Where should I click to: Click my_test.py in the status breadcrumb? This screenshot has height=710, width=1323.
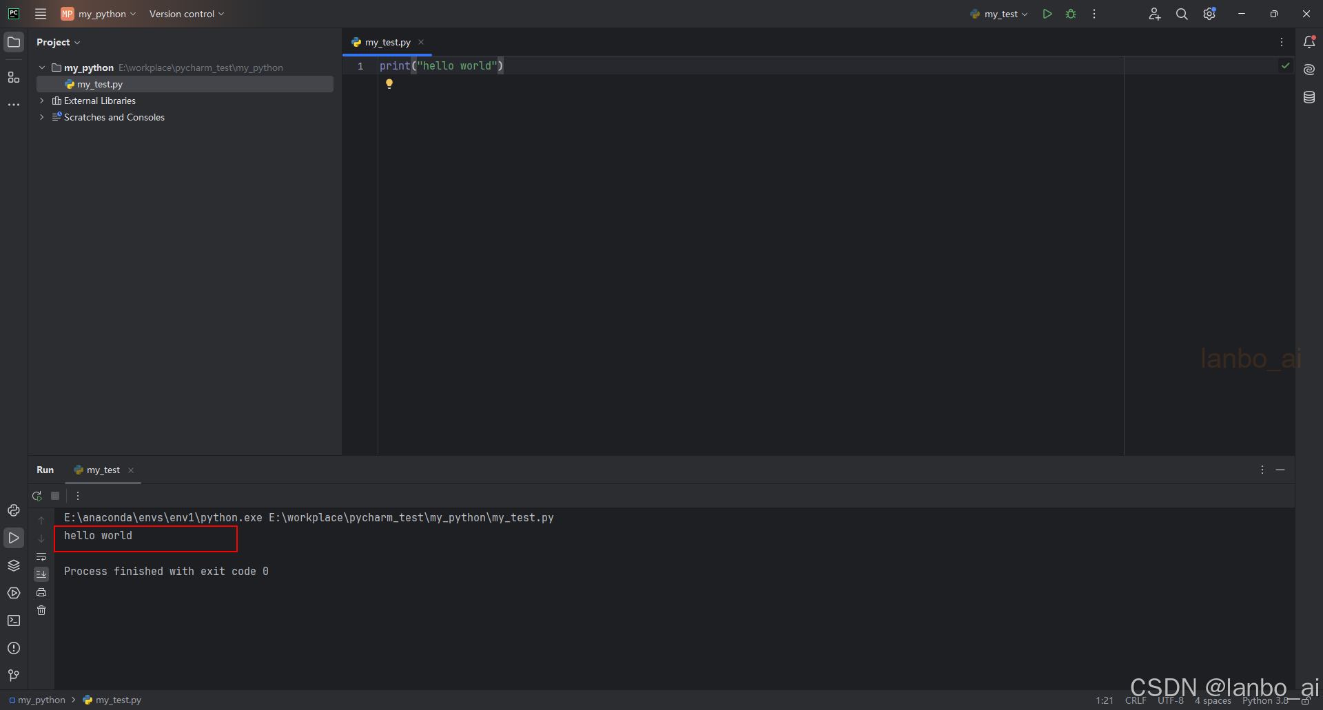(119, 700)
